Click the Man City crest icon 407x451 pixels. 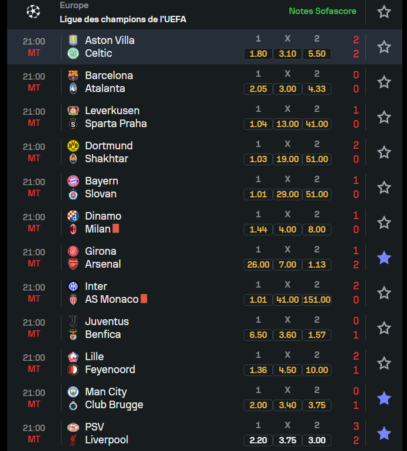(73, 392)
